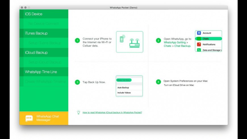The image size is (247, 139).
Task: Click WhatsApp Pocket (Demo) window title
Action: click(123, 8)
